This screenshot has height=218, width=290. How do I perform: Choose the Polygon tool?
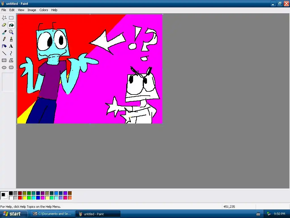[11, 60]
